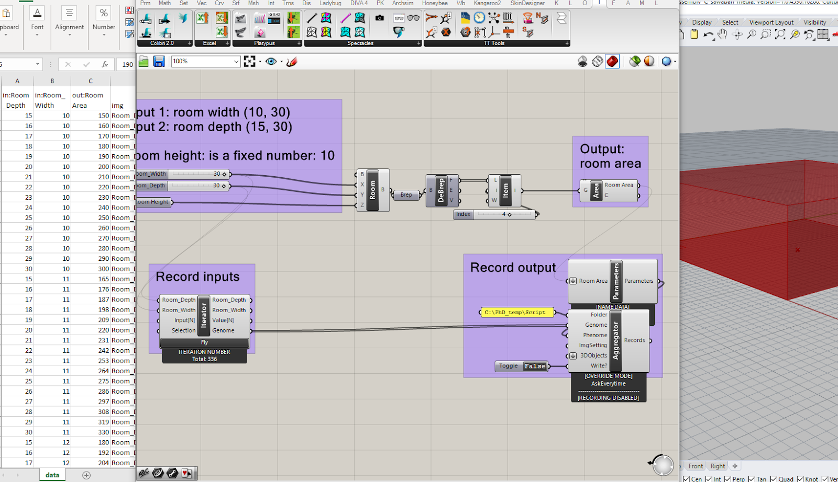Click the Excel percent Number format icon
This screenshot has height=482, width=838.
click(104, 13)
